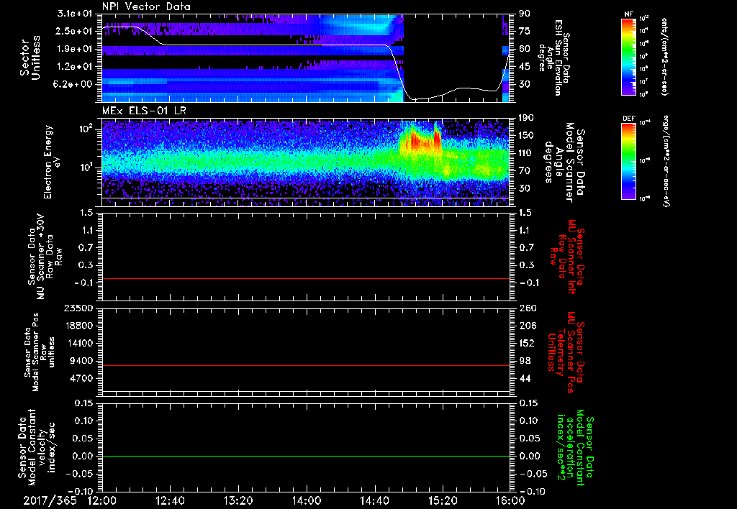Click the ergs/(cm**2-sr-sec-eV) units label
The height and width of the screenshot is (509, 737).
pyautogui.click(x=666, y=161)
